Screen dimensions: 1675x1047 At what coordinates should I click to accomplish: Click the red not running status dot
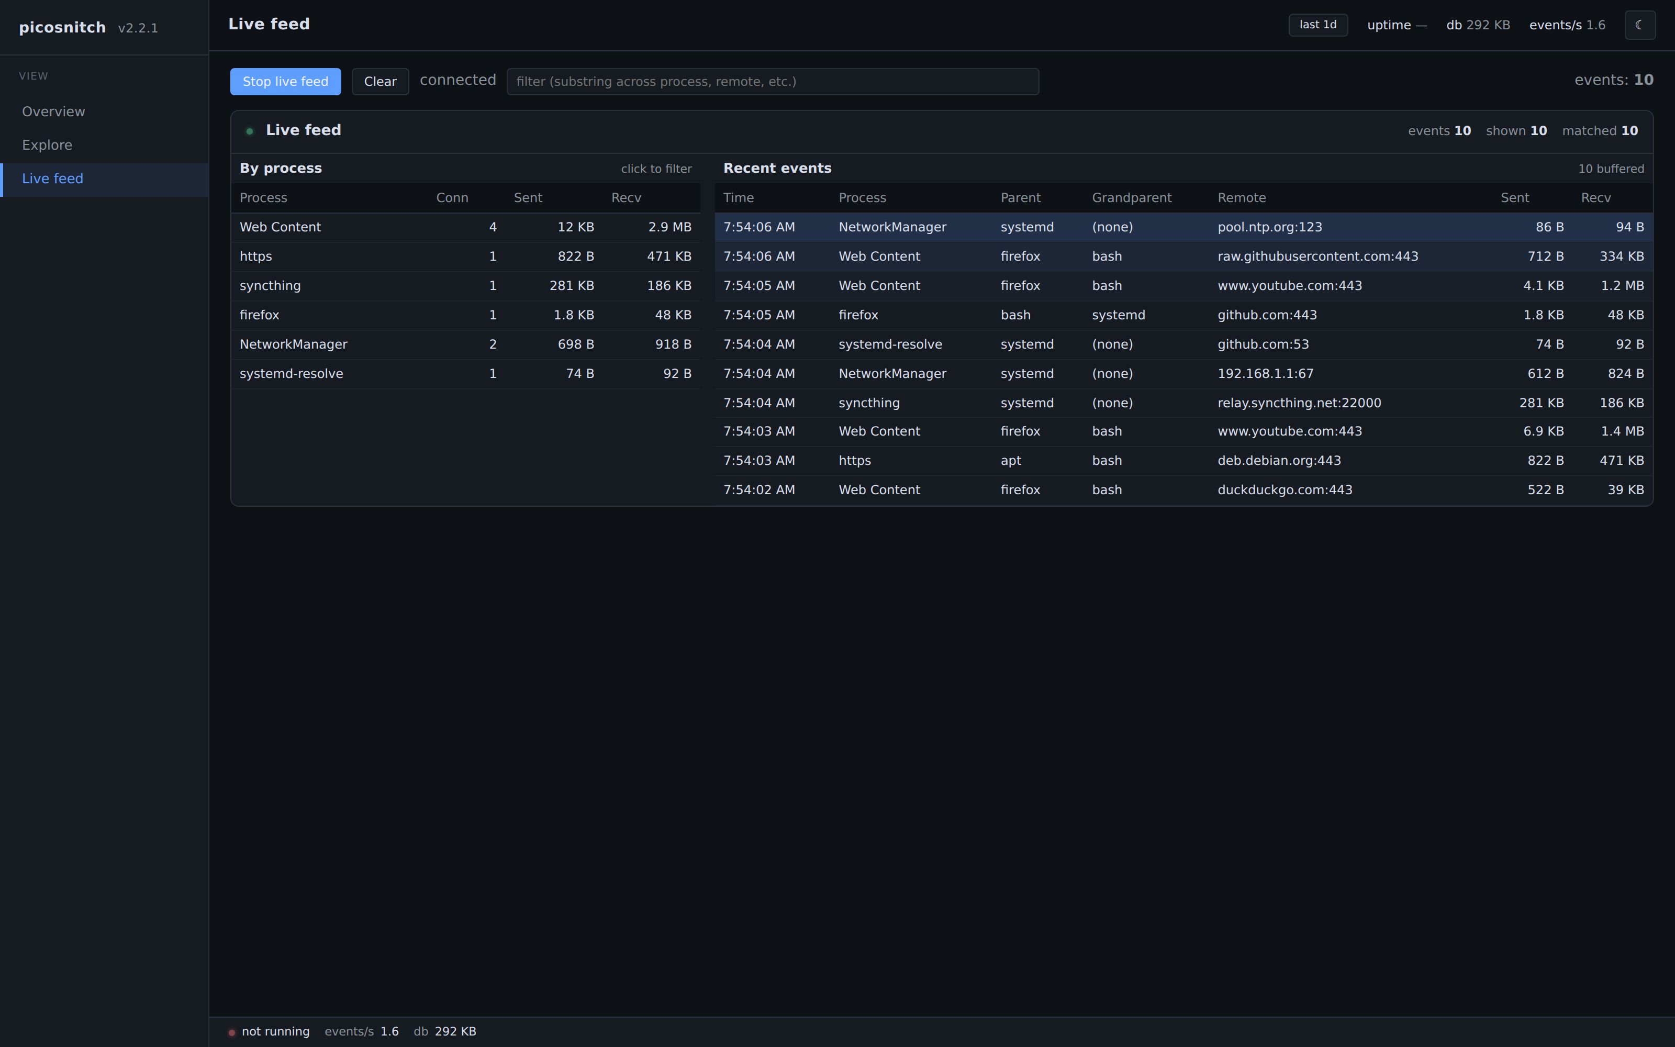232,1032
